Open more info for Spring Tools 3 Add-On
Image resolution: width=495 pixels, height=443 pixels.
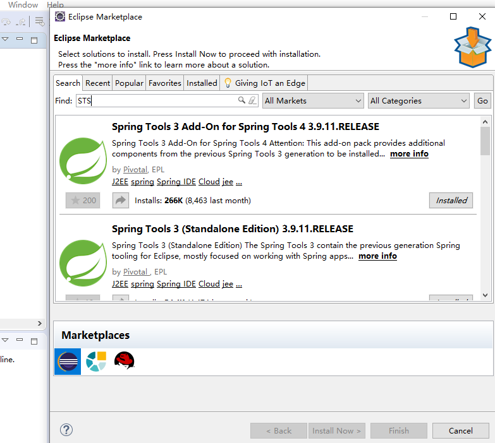tap(409, 154)
